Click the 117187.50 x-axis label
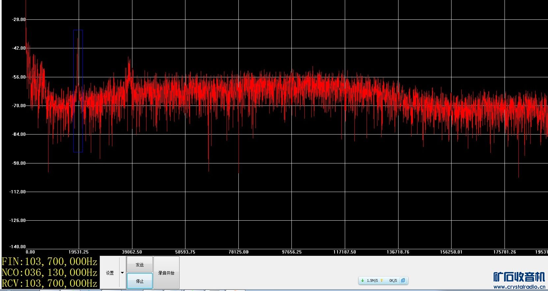 point(344,252)
